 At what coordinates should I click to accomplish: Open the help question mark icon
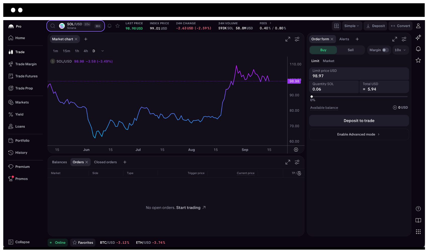click(x=418, y=209)
